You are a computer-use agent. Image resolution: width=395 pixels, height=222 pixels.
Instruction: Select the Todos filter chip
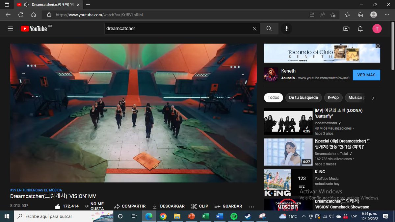[x=273, y=97]
